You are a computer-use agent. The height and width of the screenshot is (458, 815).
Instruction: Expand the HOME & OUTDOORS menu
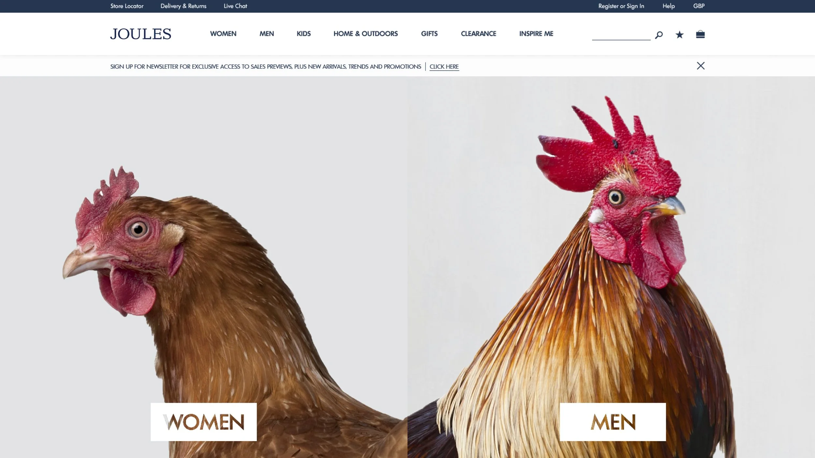(365, 34)
